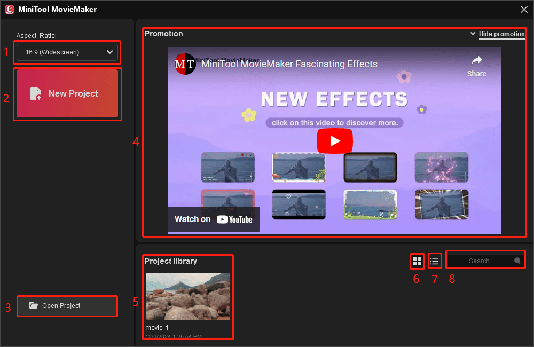Close the MiniTool MovieMaker window
534x347 pixels.
point(524,10)
